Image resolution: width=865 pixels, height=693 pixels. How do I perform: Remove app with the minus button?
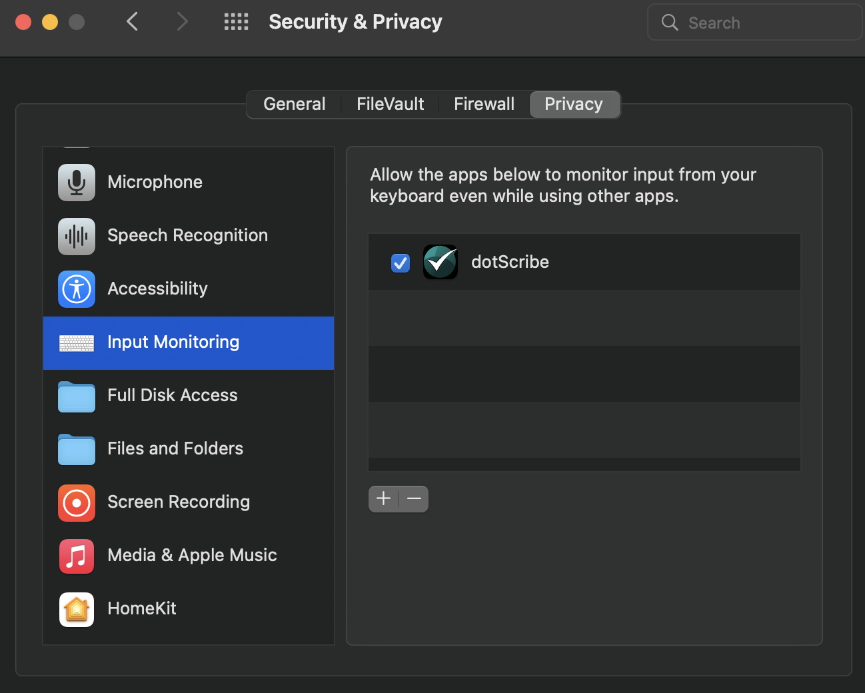(414, 499)
